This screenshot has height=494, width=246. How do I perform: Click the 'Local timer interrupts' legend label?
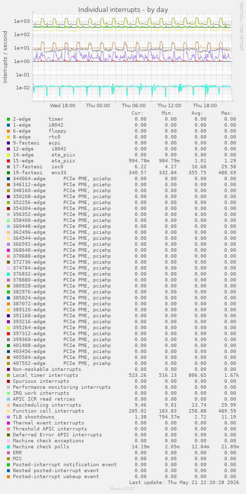click(x=45, y=375)
